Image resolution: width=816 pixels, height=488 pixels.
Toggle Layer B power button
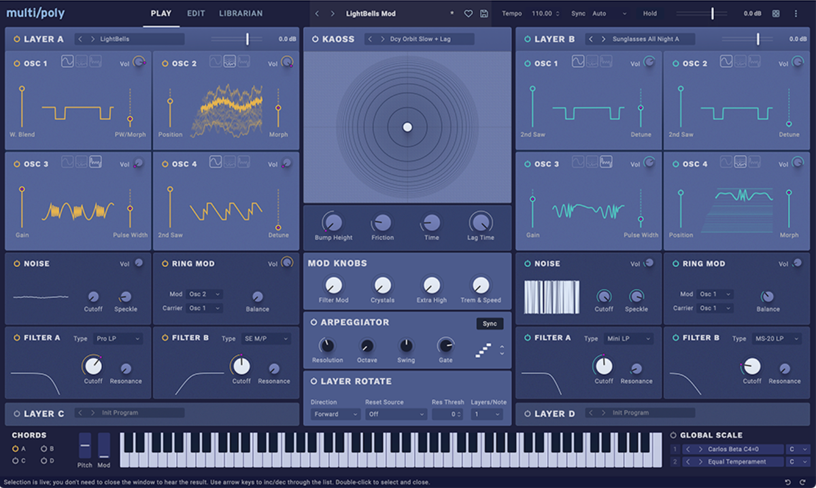[527, 39]
